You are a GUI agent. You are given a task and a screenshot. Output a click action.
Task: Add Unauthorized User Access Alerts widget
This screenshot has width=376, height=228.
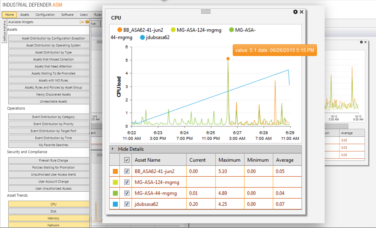click(x=49, y=174)
